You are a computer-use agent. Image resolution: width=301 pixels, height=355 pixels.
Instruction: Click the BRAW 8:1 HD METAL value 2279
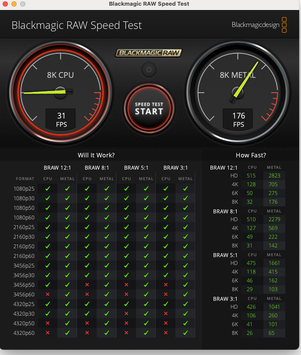(274, 219)
